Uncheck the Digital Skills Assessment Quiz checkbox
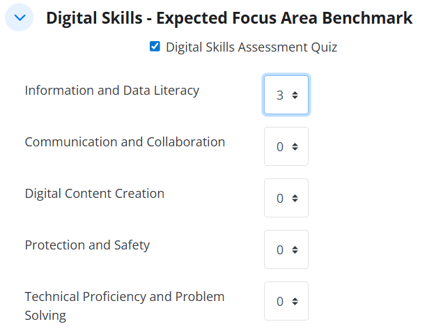Image resolution: width=427 pixels, height=331 pixels. pyautogui.click(x=155, y=47)
